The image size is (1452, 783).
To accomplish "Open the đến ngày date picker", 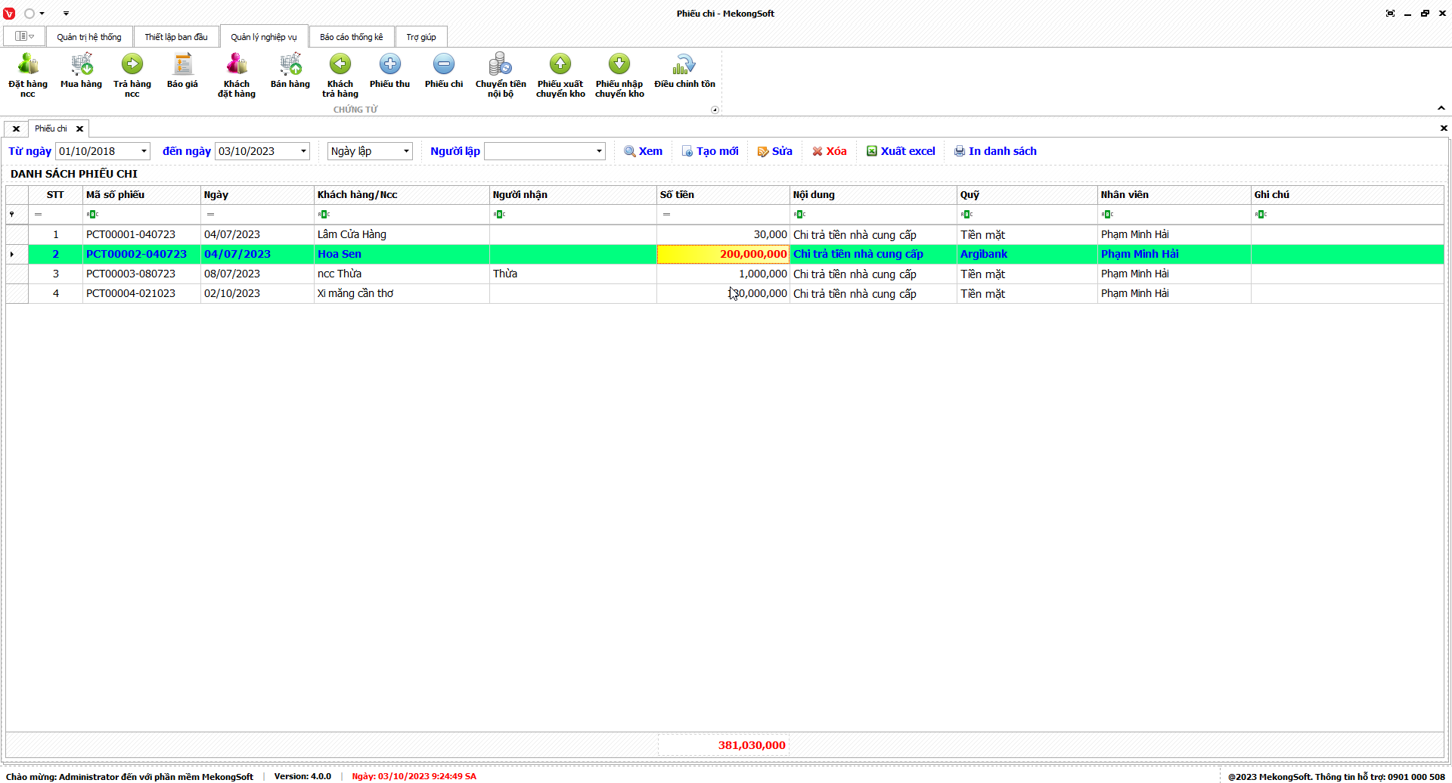I will coord(303,151).
